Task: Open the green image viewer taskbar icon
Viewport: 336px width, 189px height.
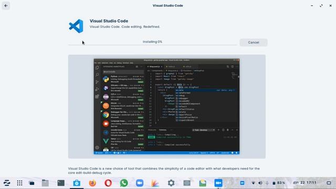Action: coord(203,183)
